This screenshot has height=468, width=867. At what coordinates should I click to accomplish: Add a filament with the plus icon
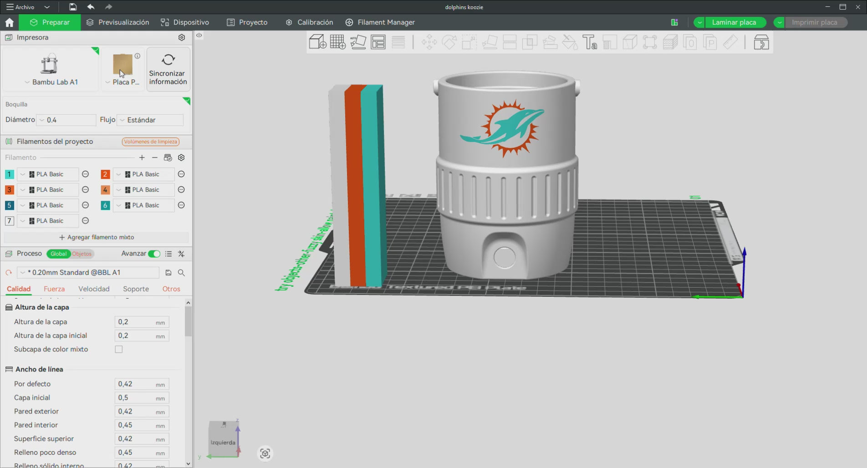click(x=142, y=158)
